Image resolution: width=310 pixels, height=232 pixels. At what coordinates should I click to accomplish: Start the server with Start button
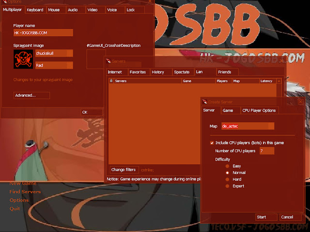(266, 217)
